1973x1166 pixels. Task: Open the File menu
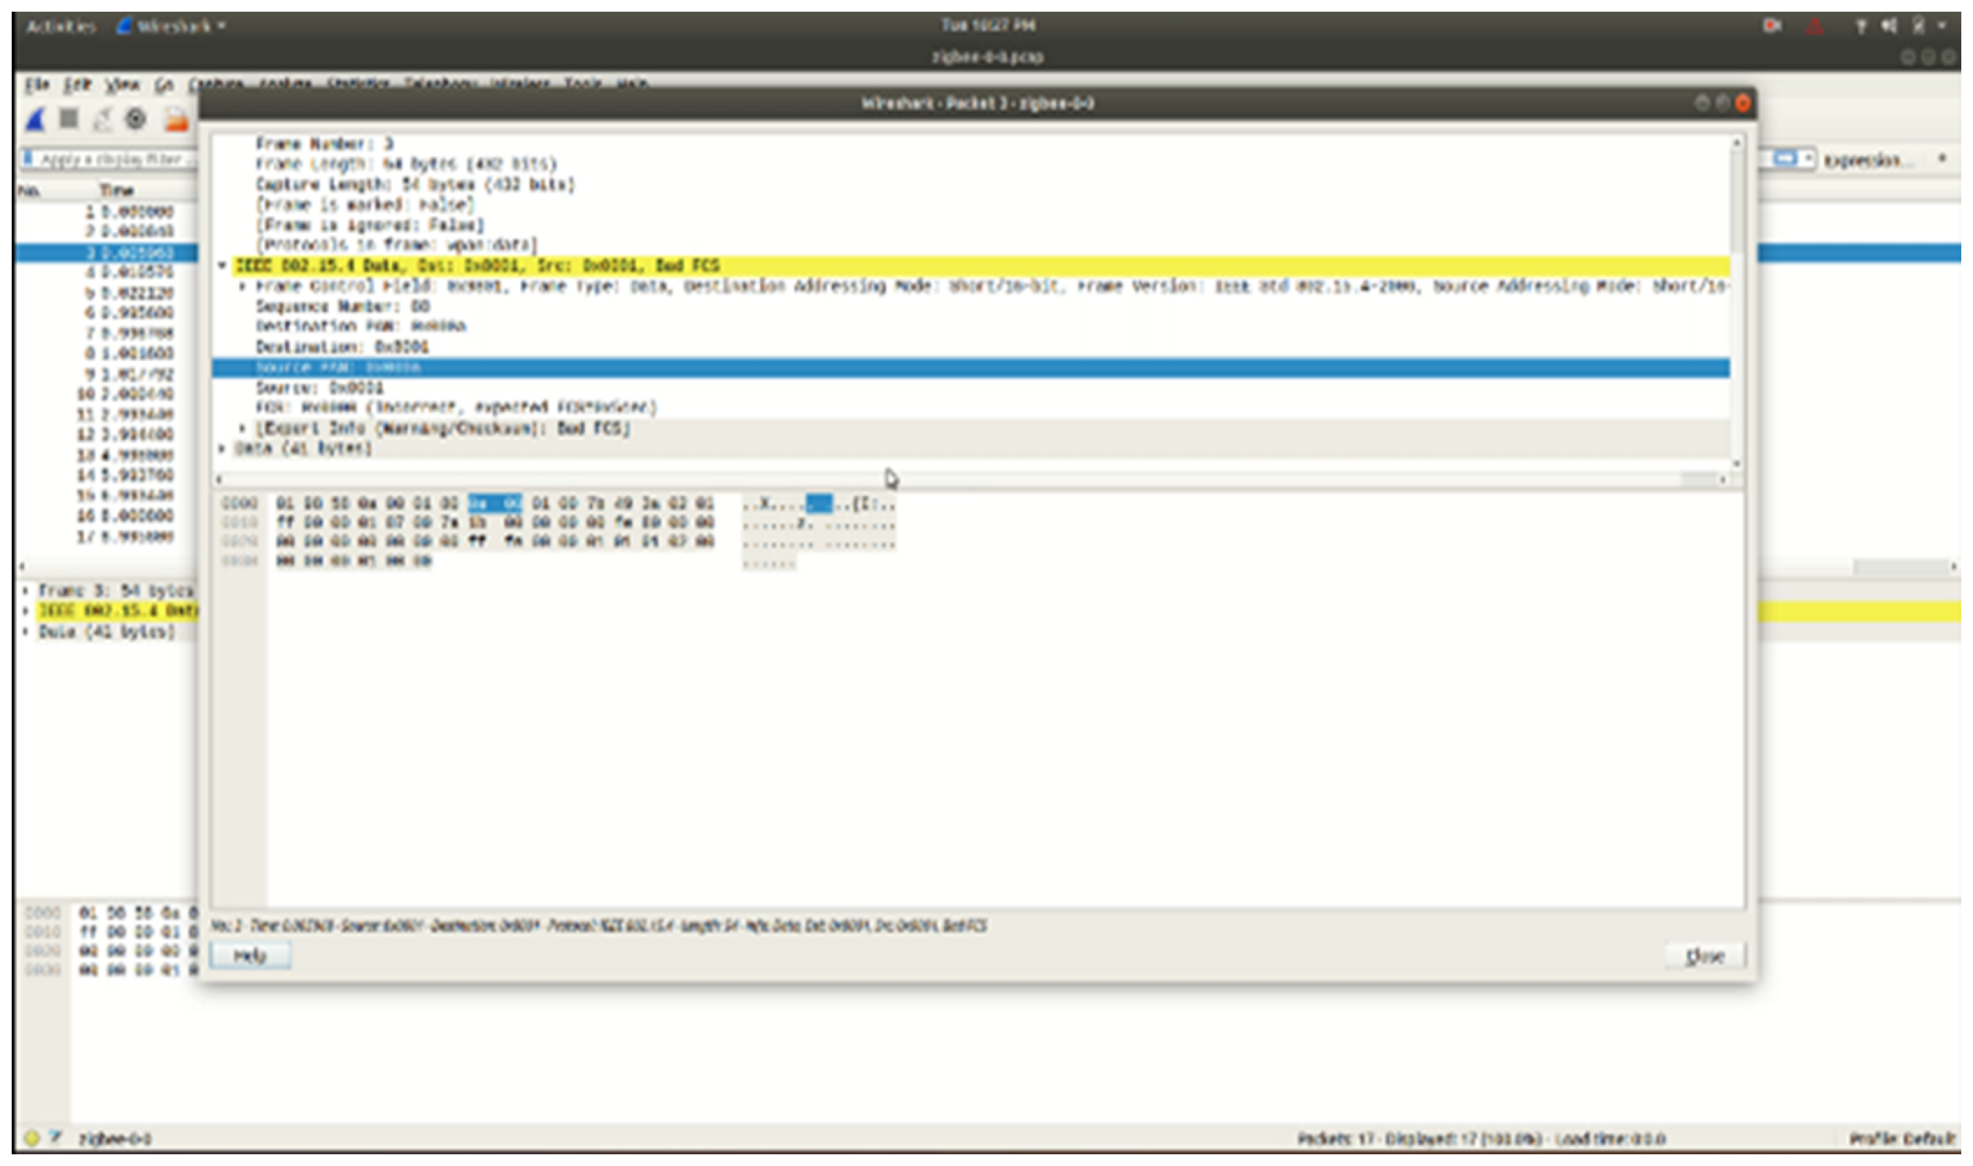pos(37,85)
